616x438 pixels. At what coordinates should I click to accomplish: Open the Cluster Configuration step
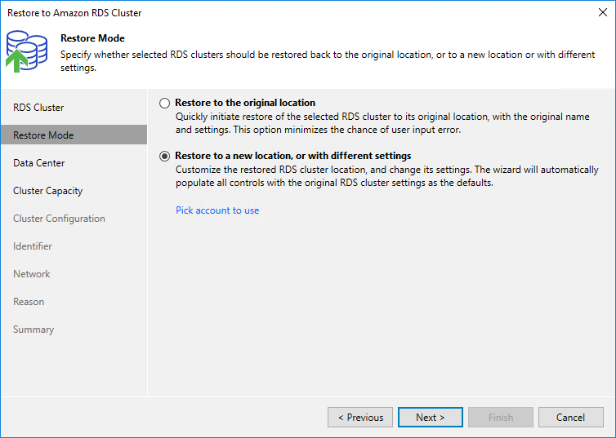tap(59, 219)
